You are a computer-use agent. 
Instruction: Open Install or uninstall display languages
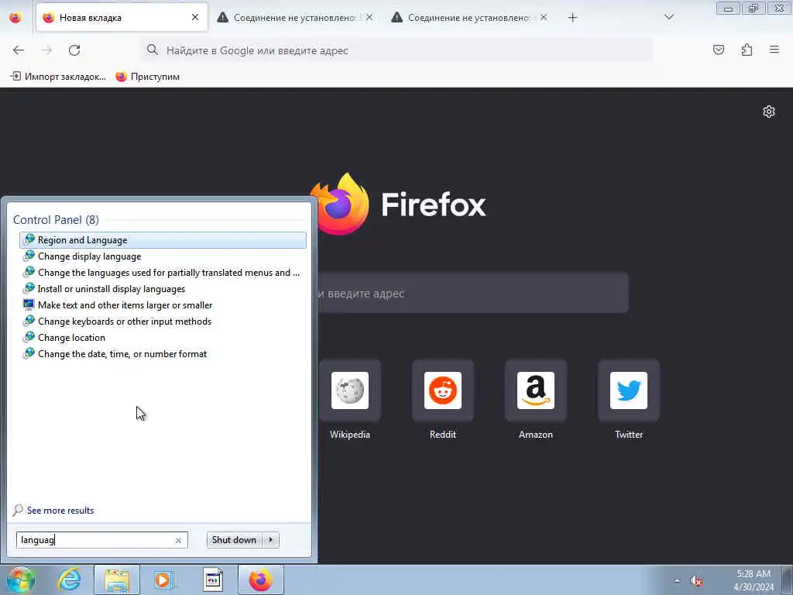pyautogui.click(x=163, y=288)
